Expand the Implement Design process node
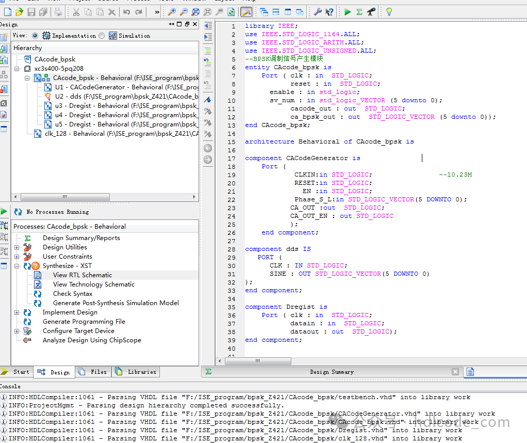This screenshot has height=443, width=527. [x=17, y=312]
